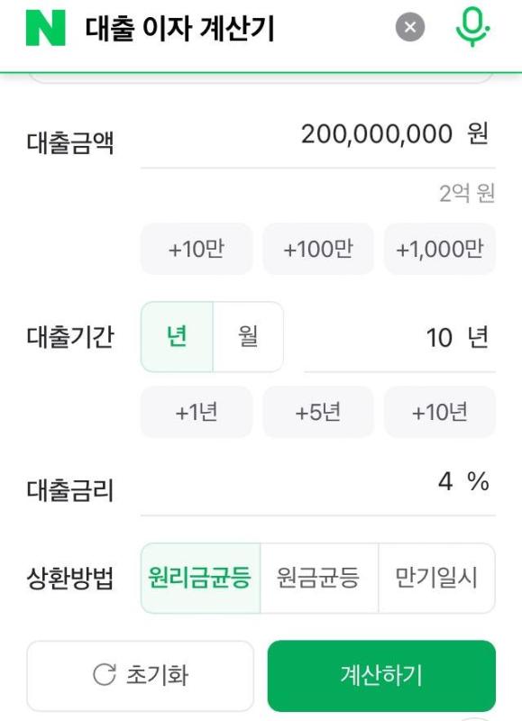This screenshot has width=522, height=721.
Task: Add +10만 to loan amount
Action: tap(197, 249)
